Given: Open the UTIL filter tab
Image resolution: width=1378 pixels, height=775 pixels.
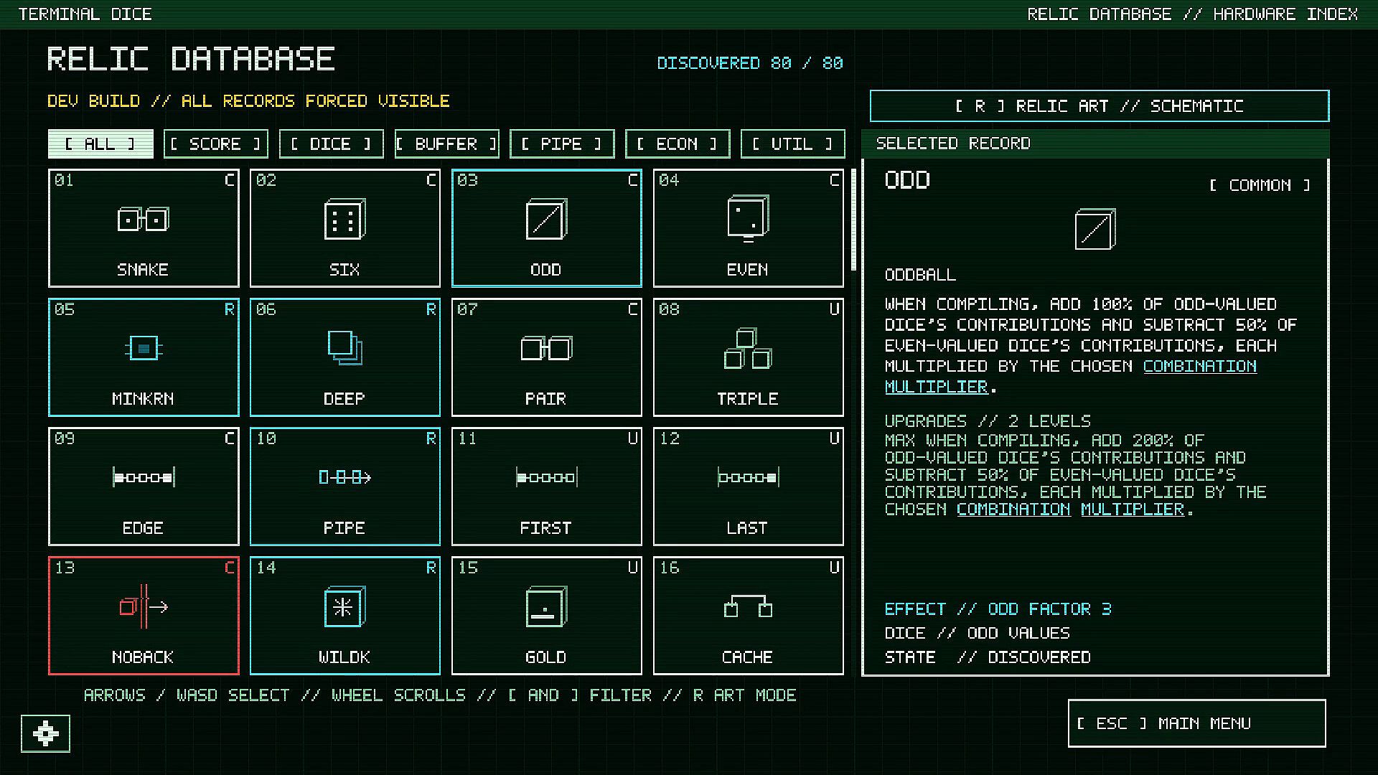Looking at the screenshot, I should click(793, 144).
